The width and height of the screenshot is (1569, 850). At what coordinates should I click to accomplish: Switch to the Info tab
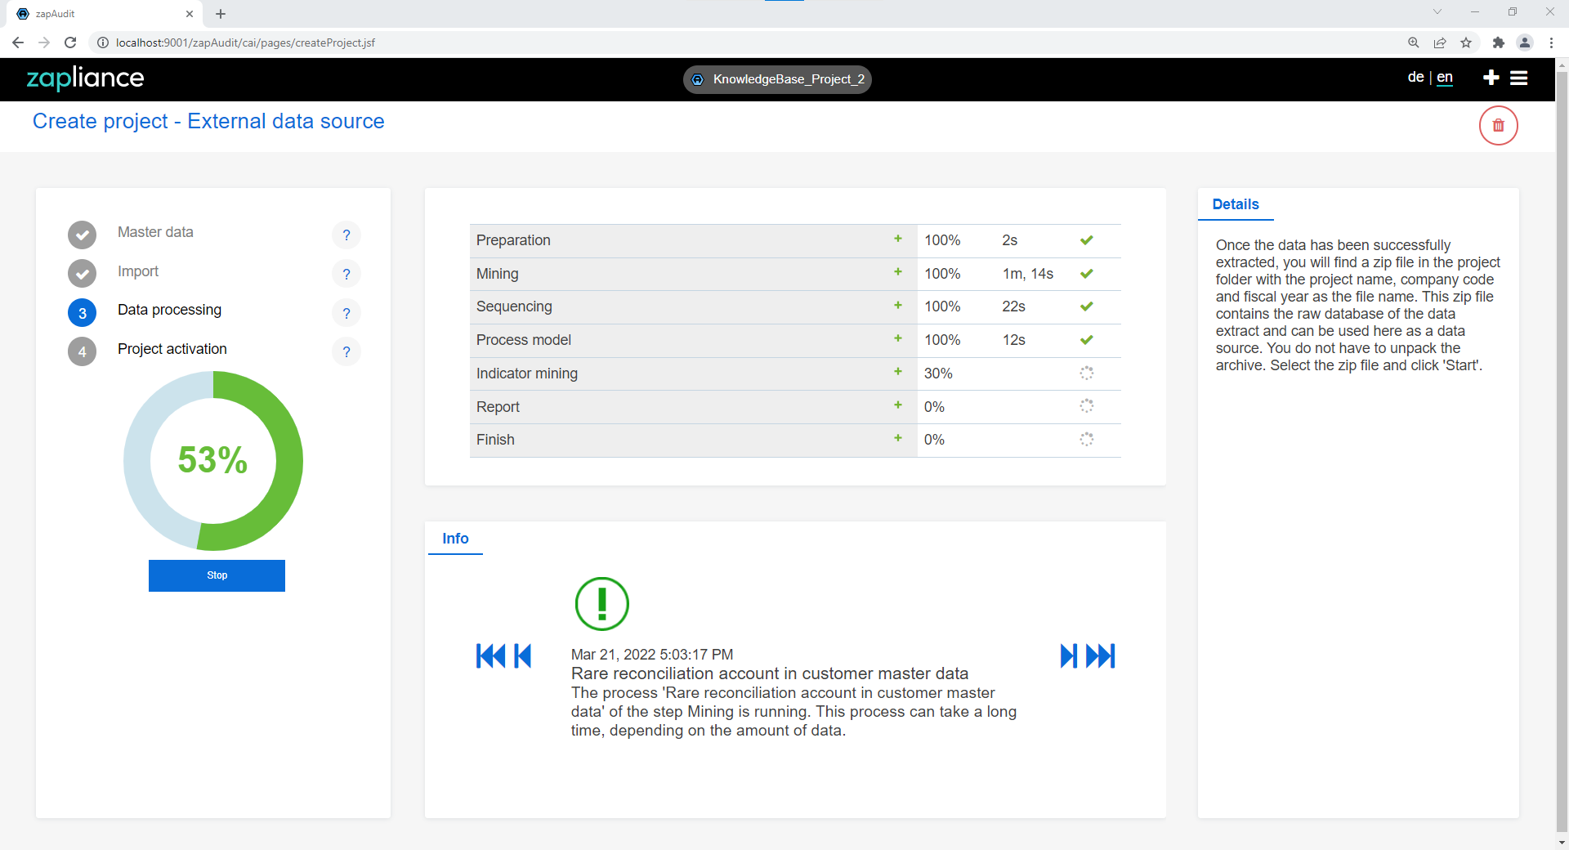(x=455, y=539)
